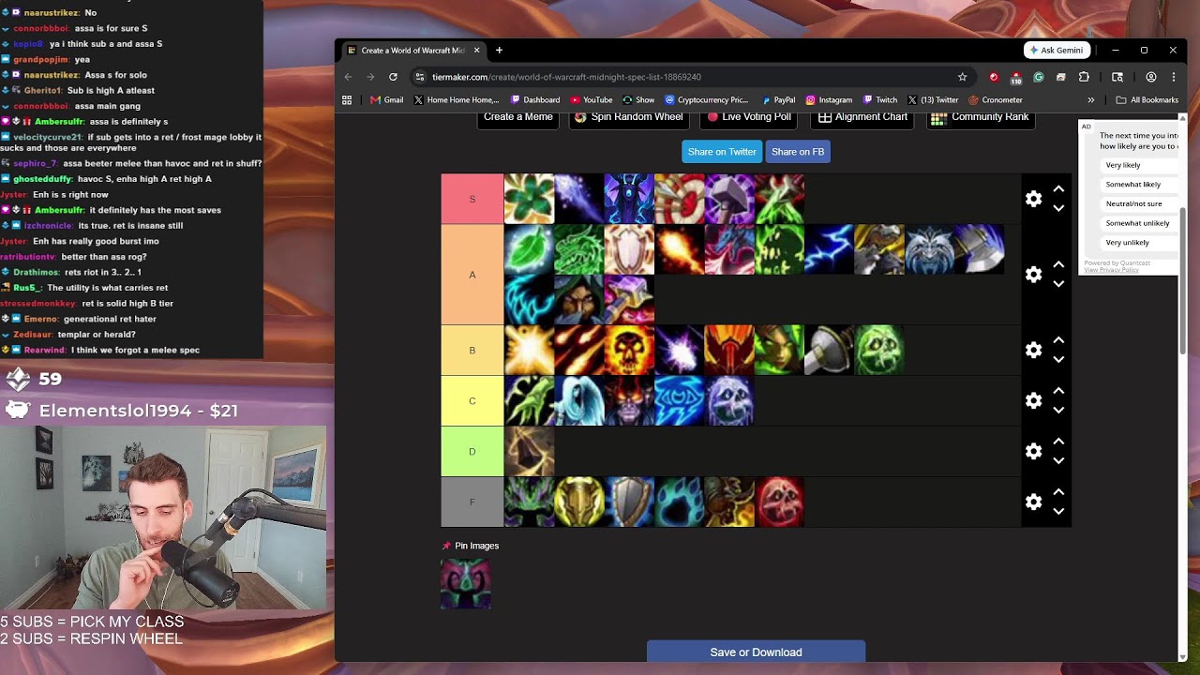Move the A tier row down

(1058, 284)
